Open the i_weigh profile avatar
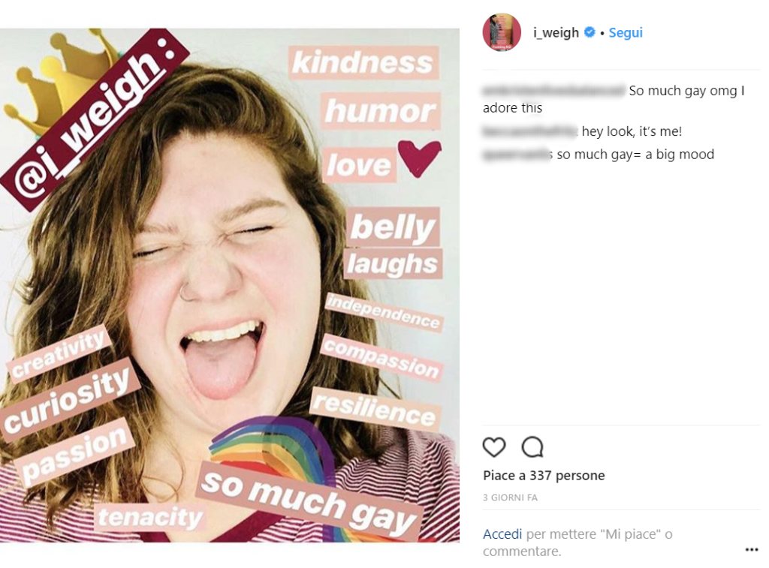The height and width of the screenshot is (568, 769). click(x=502, y=32)
